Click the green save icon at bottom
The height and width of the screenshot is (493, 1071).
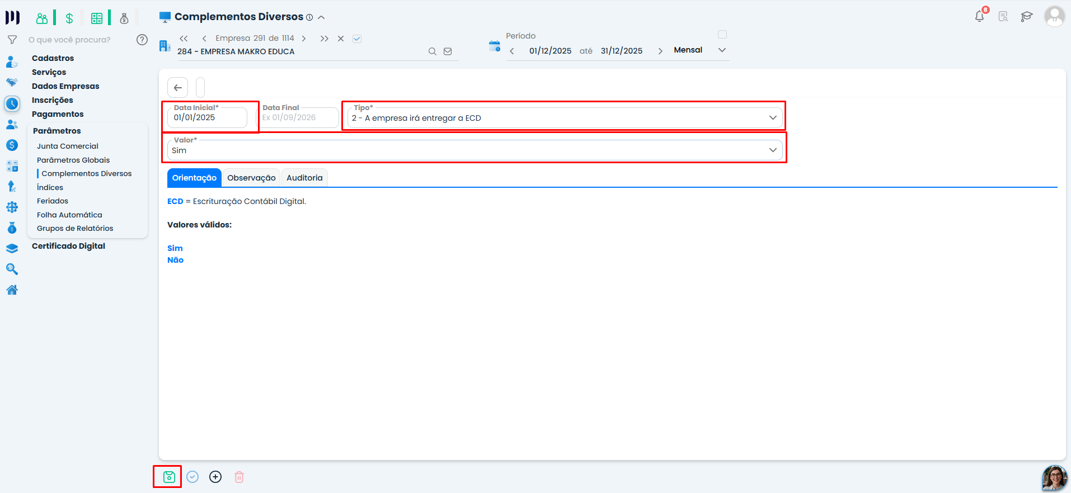tap(169, 477)
